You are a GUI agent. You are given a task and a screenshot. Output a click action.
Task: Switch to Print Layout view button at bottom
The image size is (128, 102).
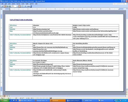click(x=4, y=96)
